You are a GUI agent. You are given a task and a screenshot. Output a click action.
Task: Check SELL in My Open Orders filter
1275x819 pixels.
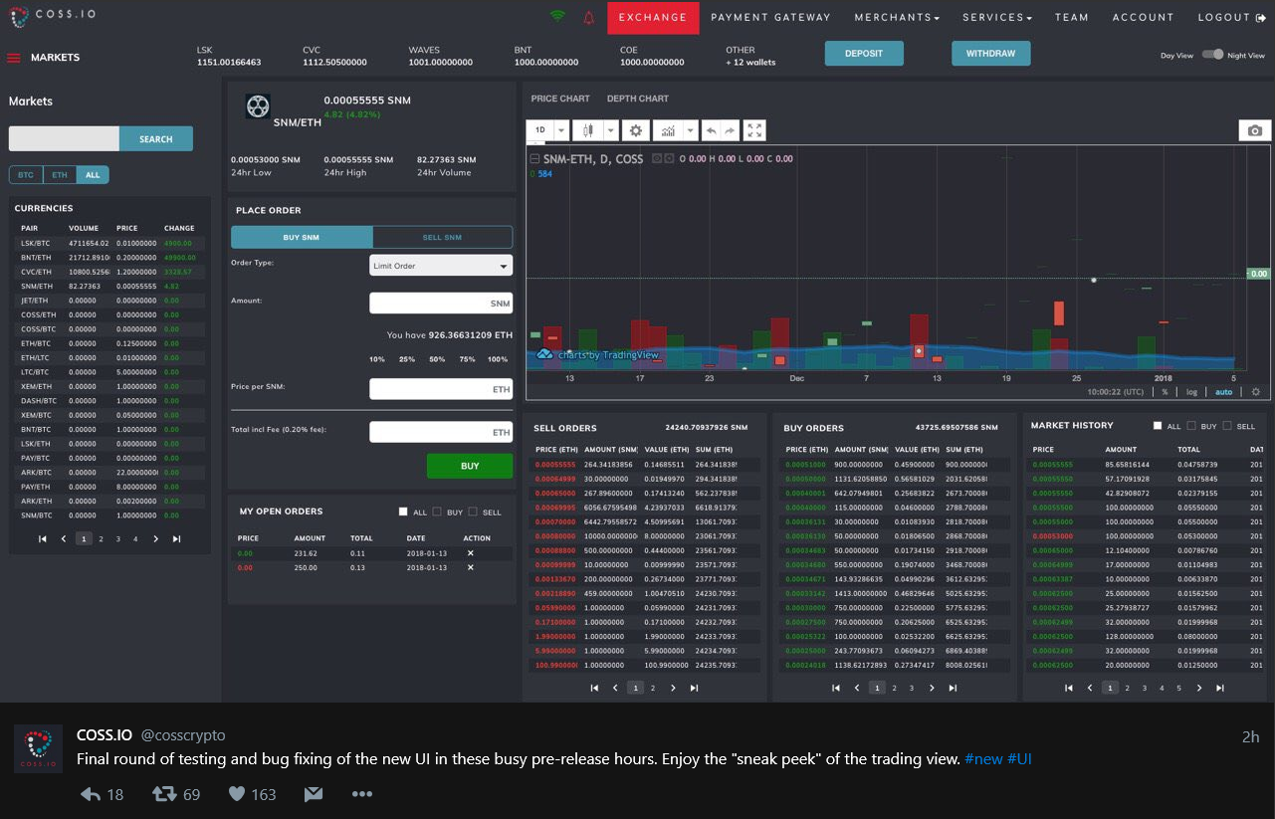(x=473, y=512)
